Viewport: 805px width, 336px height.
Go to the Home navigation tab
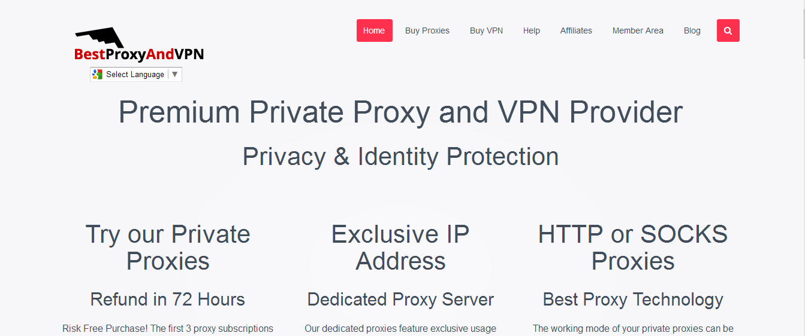point(374,30)
